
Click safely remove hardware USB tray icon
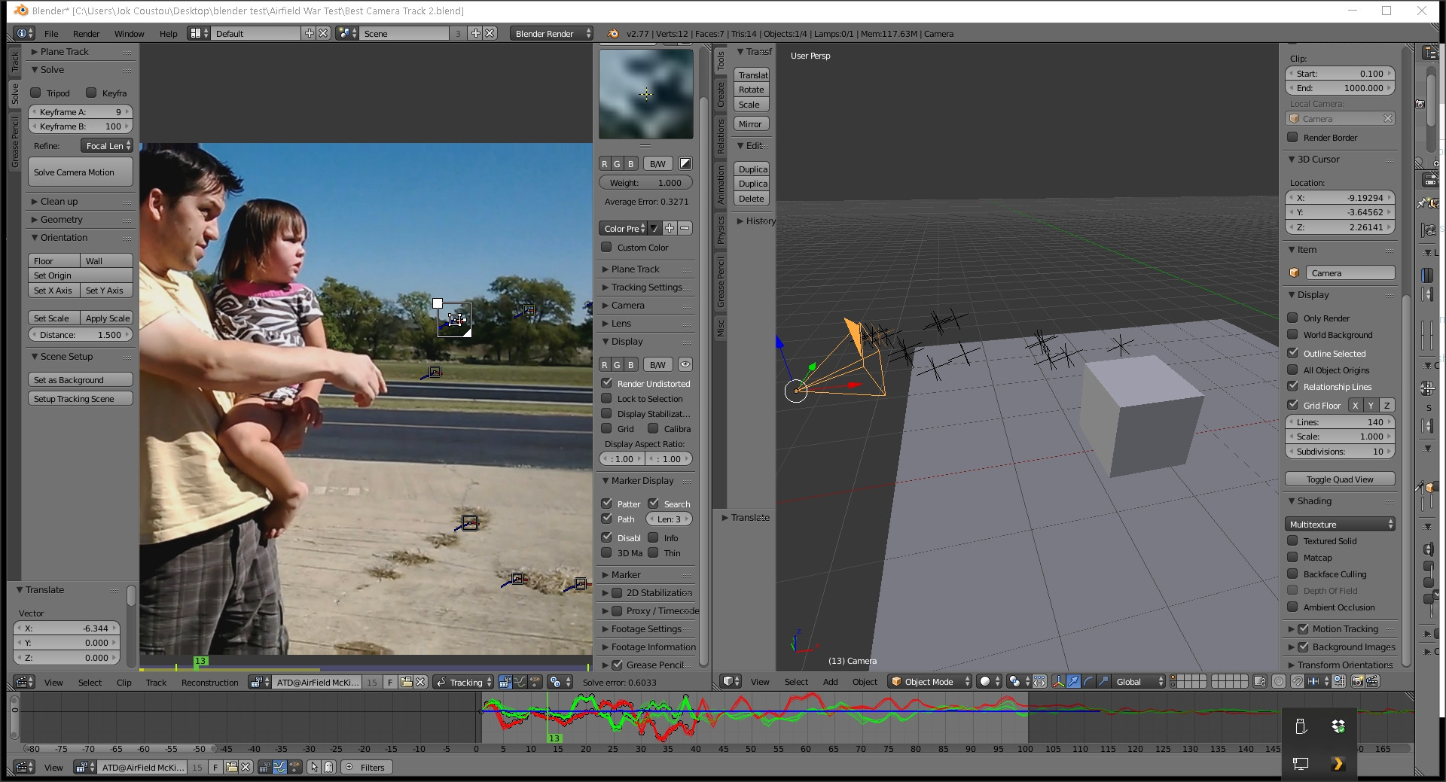1300,726
